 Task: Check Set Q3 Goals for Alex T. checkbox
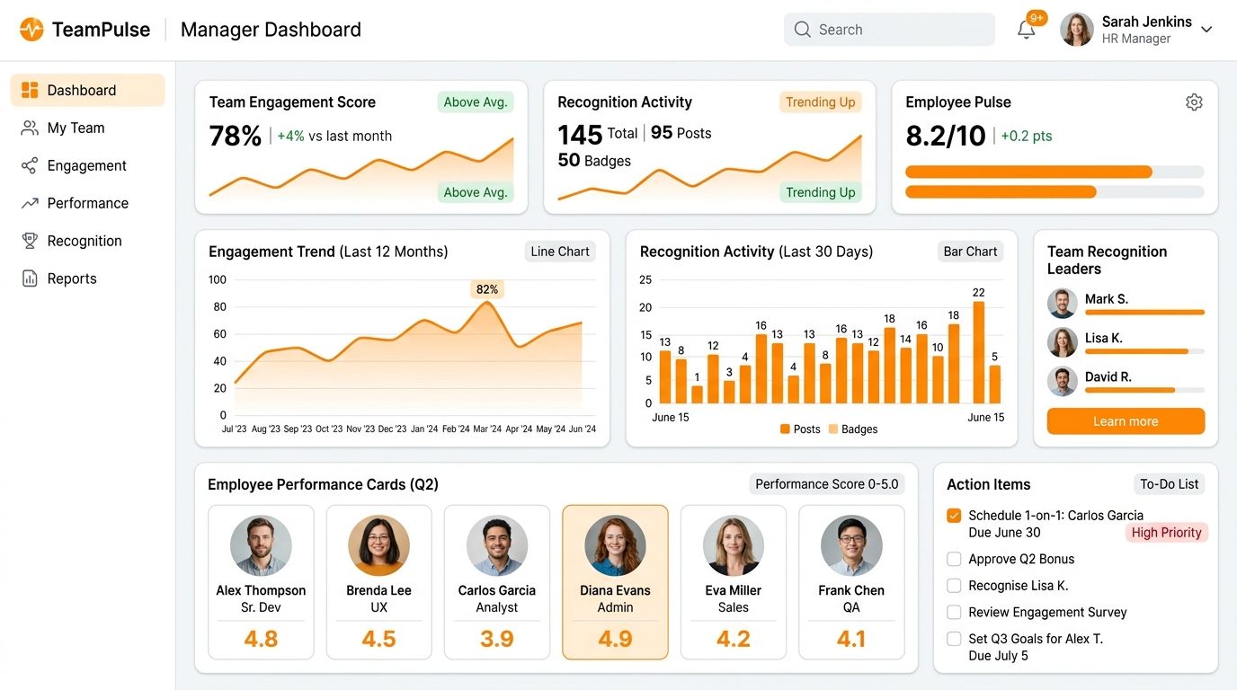[954, 639]
